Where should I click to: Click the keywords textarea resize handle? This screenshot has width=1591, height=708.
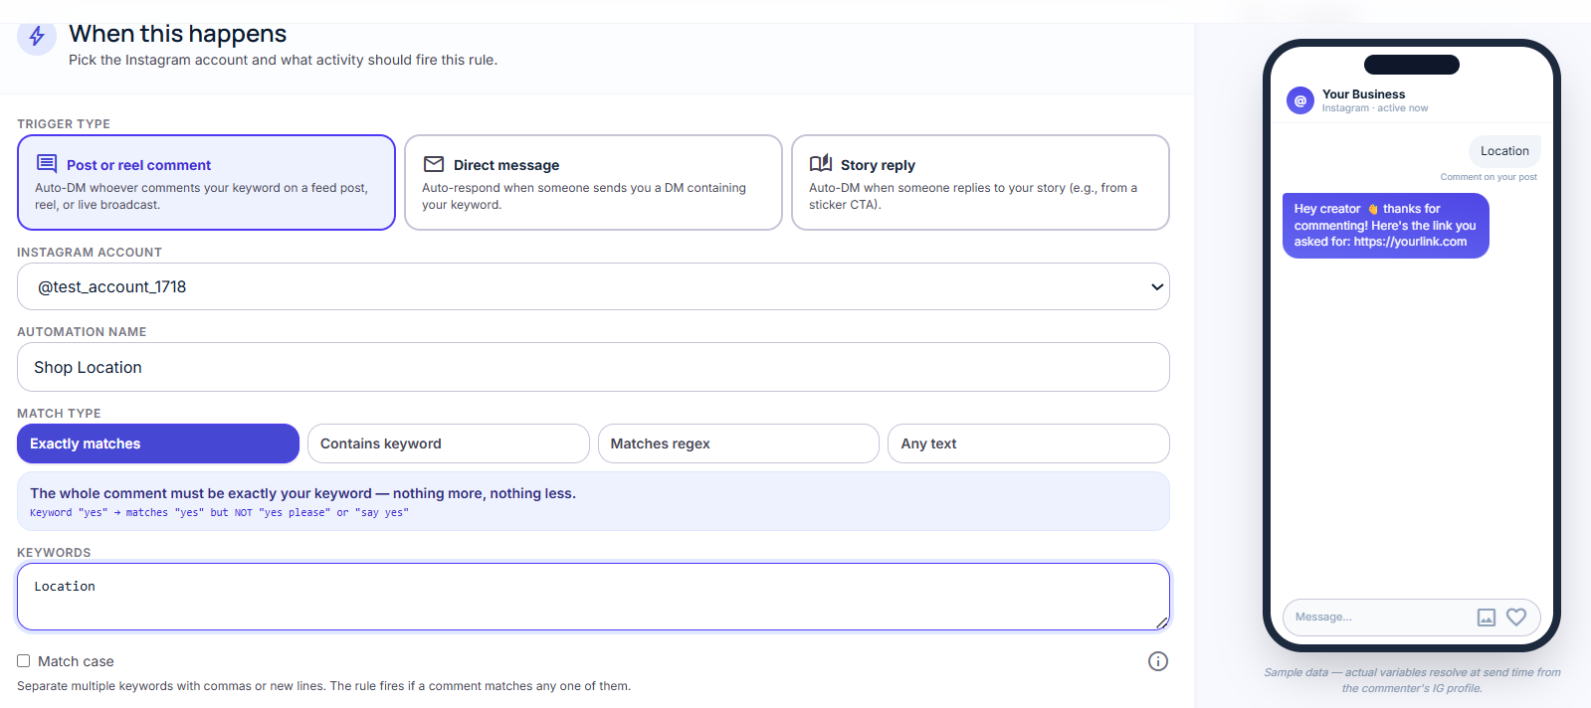[x=1162, y=622]
